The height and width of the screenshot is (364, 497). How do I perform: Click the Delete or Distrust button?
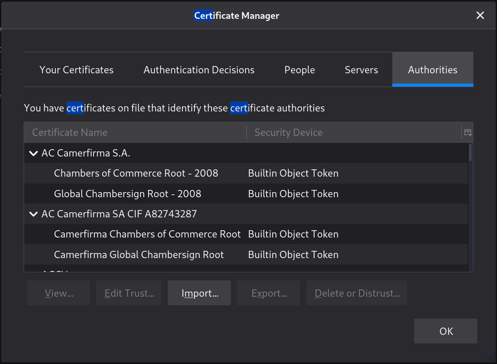[x=357, y=293]
